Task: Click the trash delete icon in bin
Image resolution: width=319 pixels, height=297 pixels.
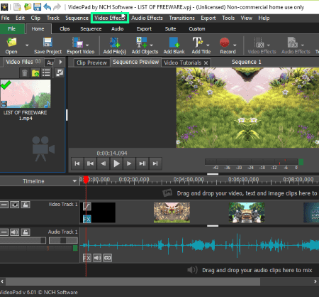Action: tap(25, 73)
